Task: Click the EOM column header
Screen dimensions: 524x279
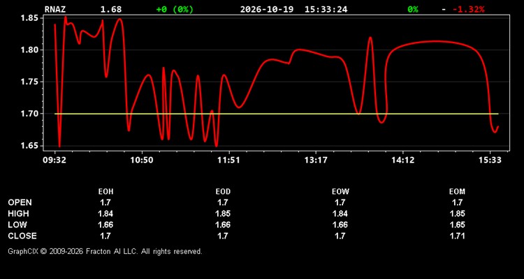Action: 457,192
